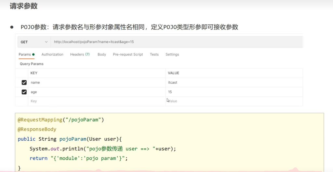Switch to the Body tab
Viewport: 333px width, 172px height.
point(102,54)
